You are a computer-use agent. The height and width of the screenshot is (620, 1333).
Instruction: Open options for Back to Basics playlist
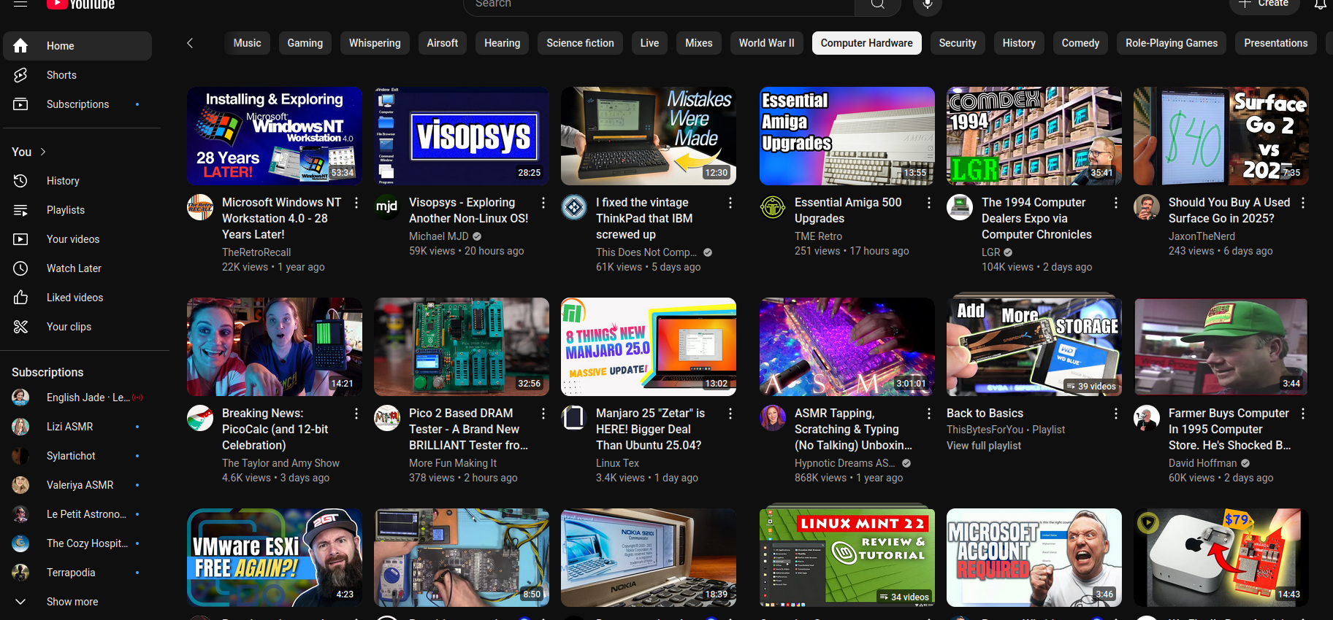point(1116,414)
